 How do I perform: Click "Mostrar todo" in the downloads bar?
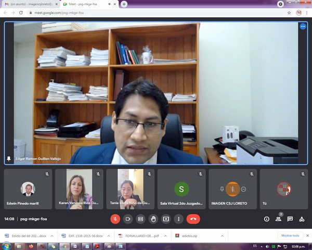(x=290, y=235)
